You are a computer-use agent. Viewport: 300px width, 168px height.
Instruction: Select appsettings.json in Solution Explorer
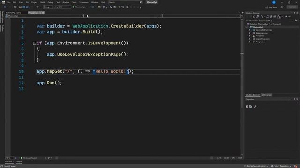(262, 39)
